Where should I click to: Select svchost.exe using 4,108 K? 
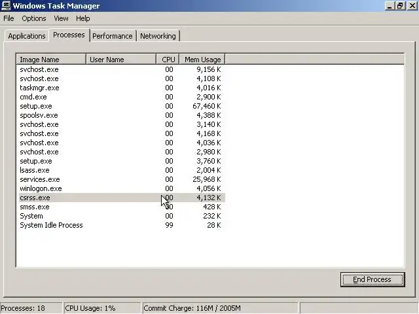point(122,78)
